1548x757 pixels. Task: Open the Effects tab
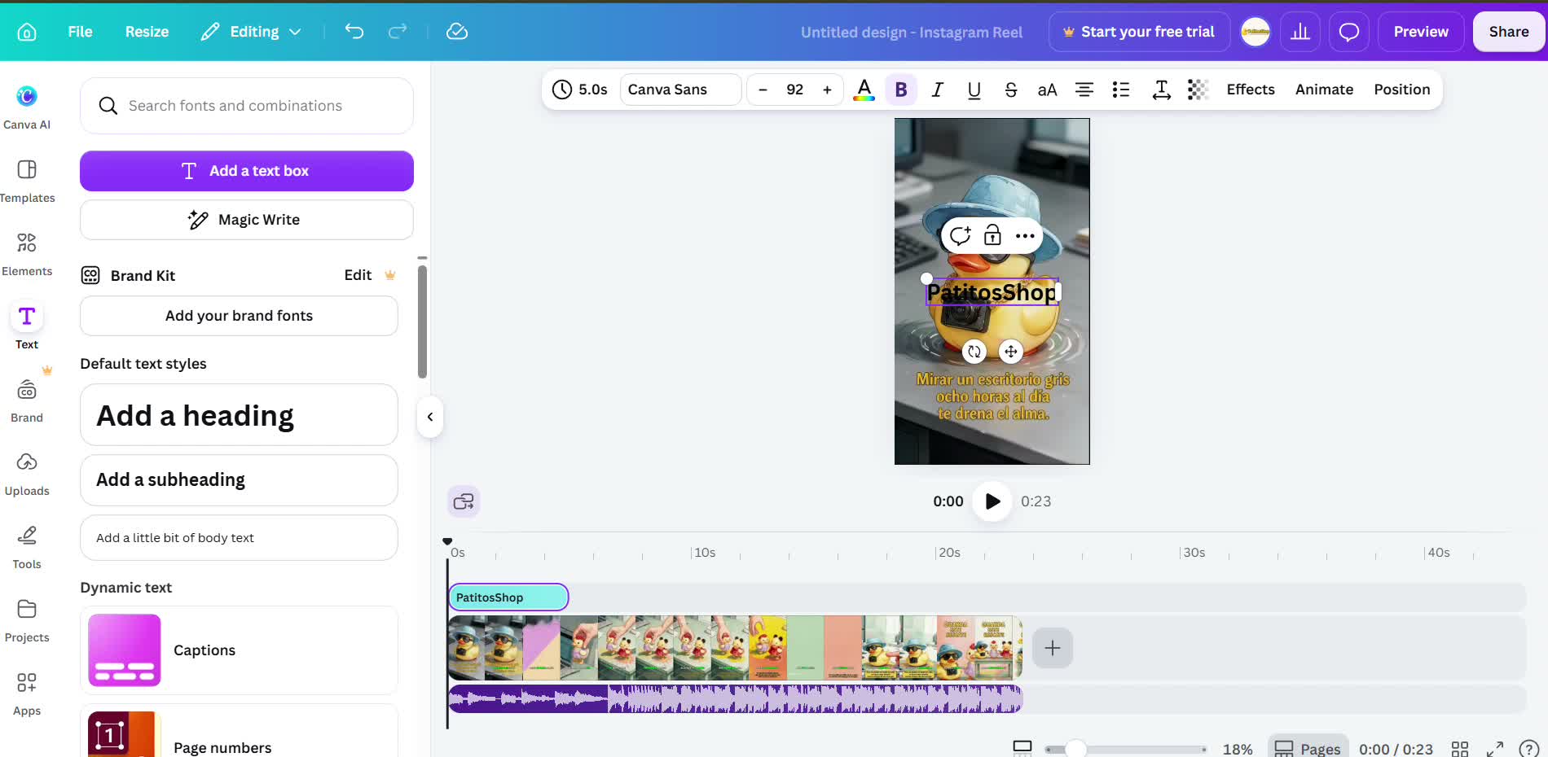[1251, 90]
